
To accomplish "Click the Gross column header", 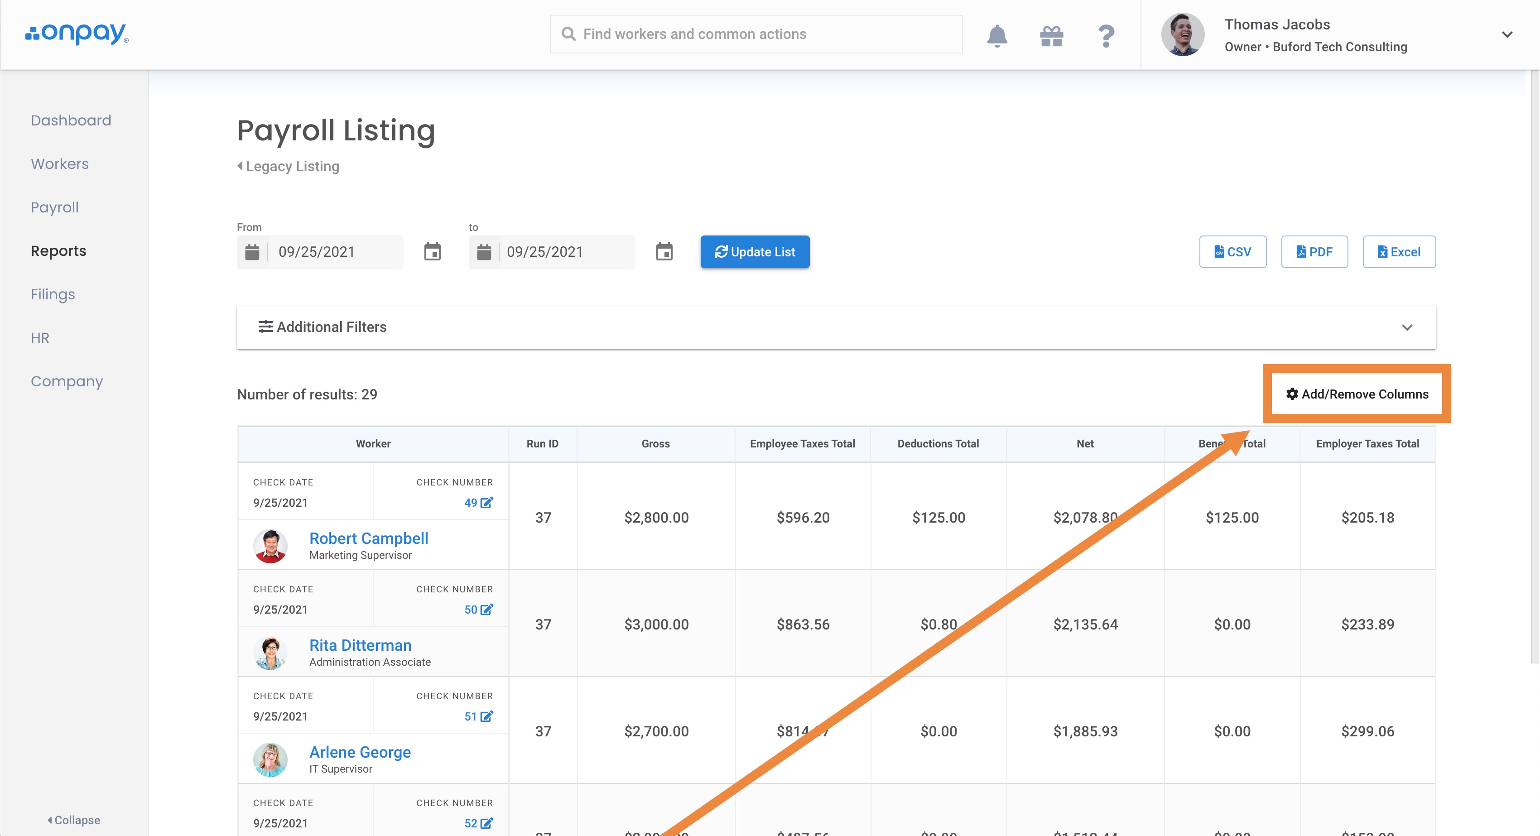I will pyautogui.click(x=656, y=444).
